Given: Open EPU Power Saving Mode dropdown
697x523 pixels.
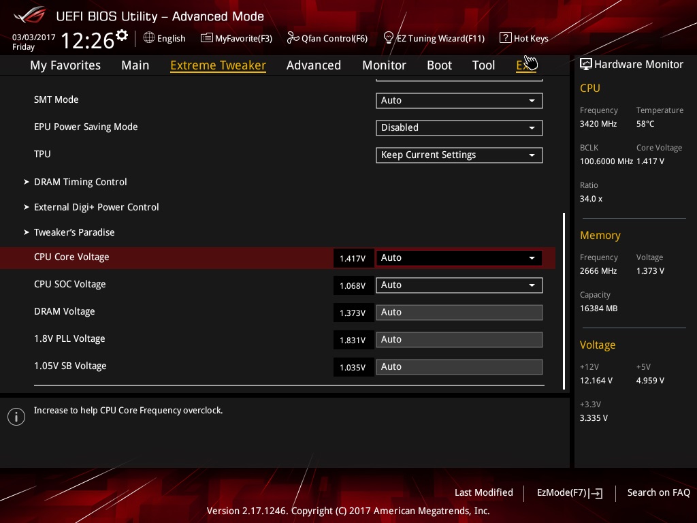Looking at the screenshot, I should (459, 127).
